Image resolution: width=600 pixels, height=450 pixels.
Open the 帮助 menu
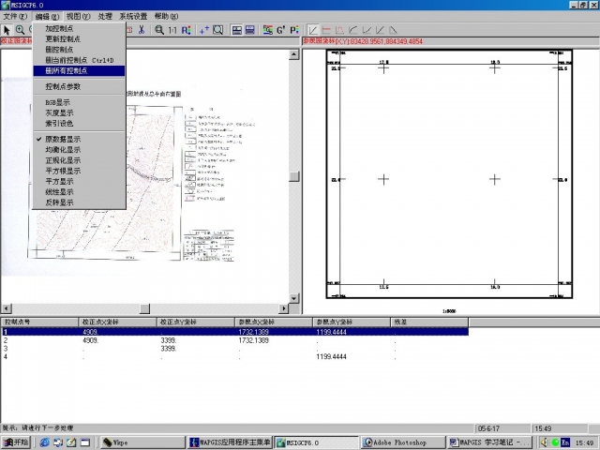[166, 17]
